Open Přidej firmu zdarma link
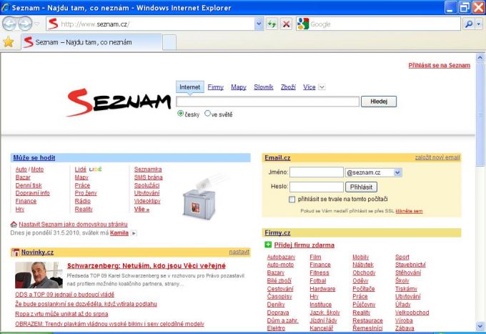Image resolution: width=486 pixels, height=334 pixels. click(x=304, y=245)
